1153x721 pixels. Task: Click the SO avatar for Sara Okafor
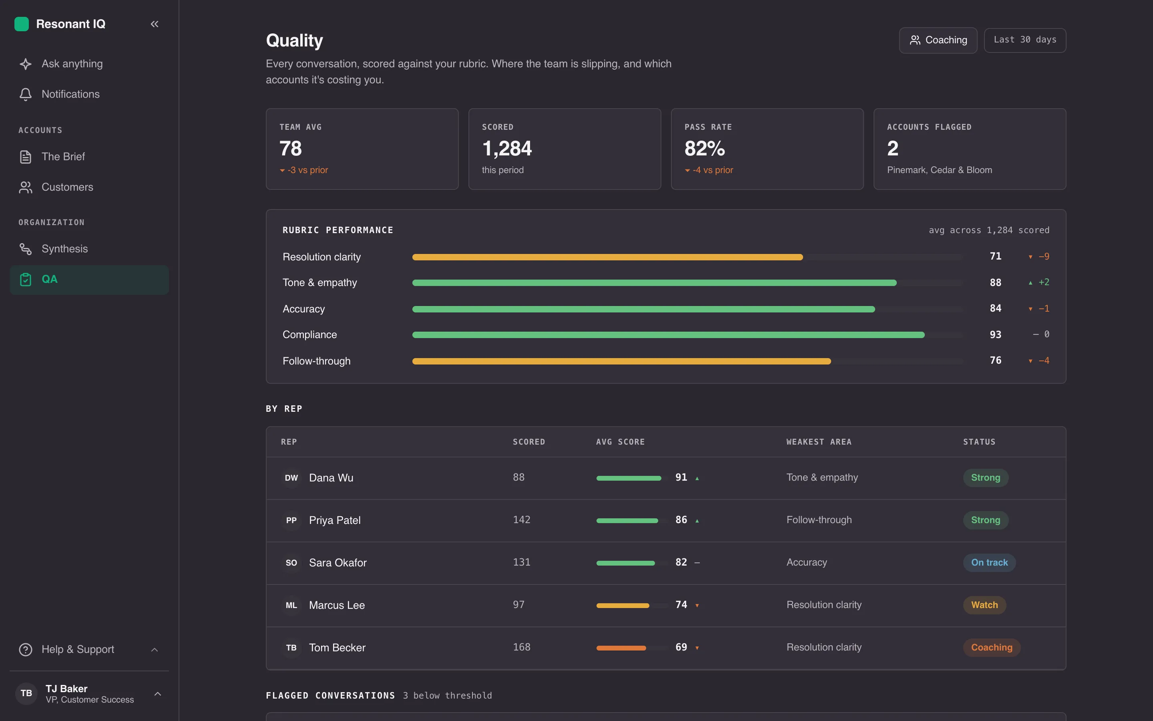[291, 563]
